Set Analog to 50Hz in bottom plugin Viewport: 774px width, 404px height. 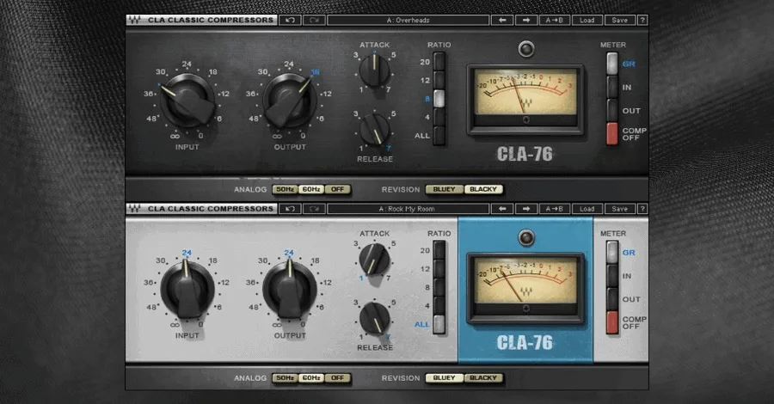click(285, 378)
